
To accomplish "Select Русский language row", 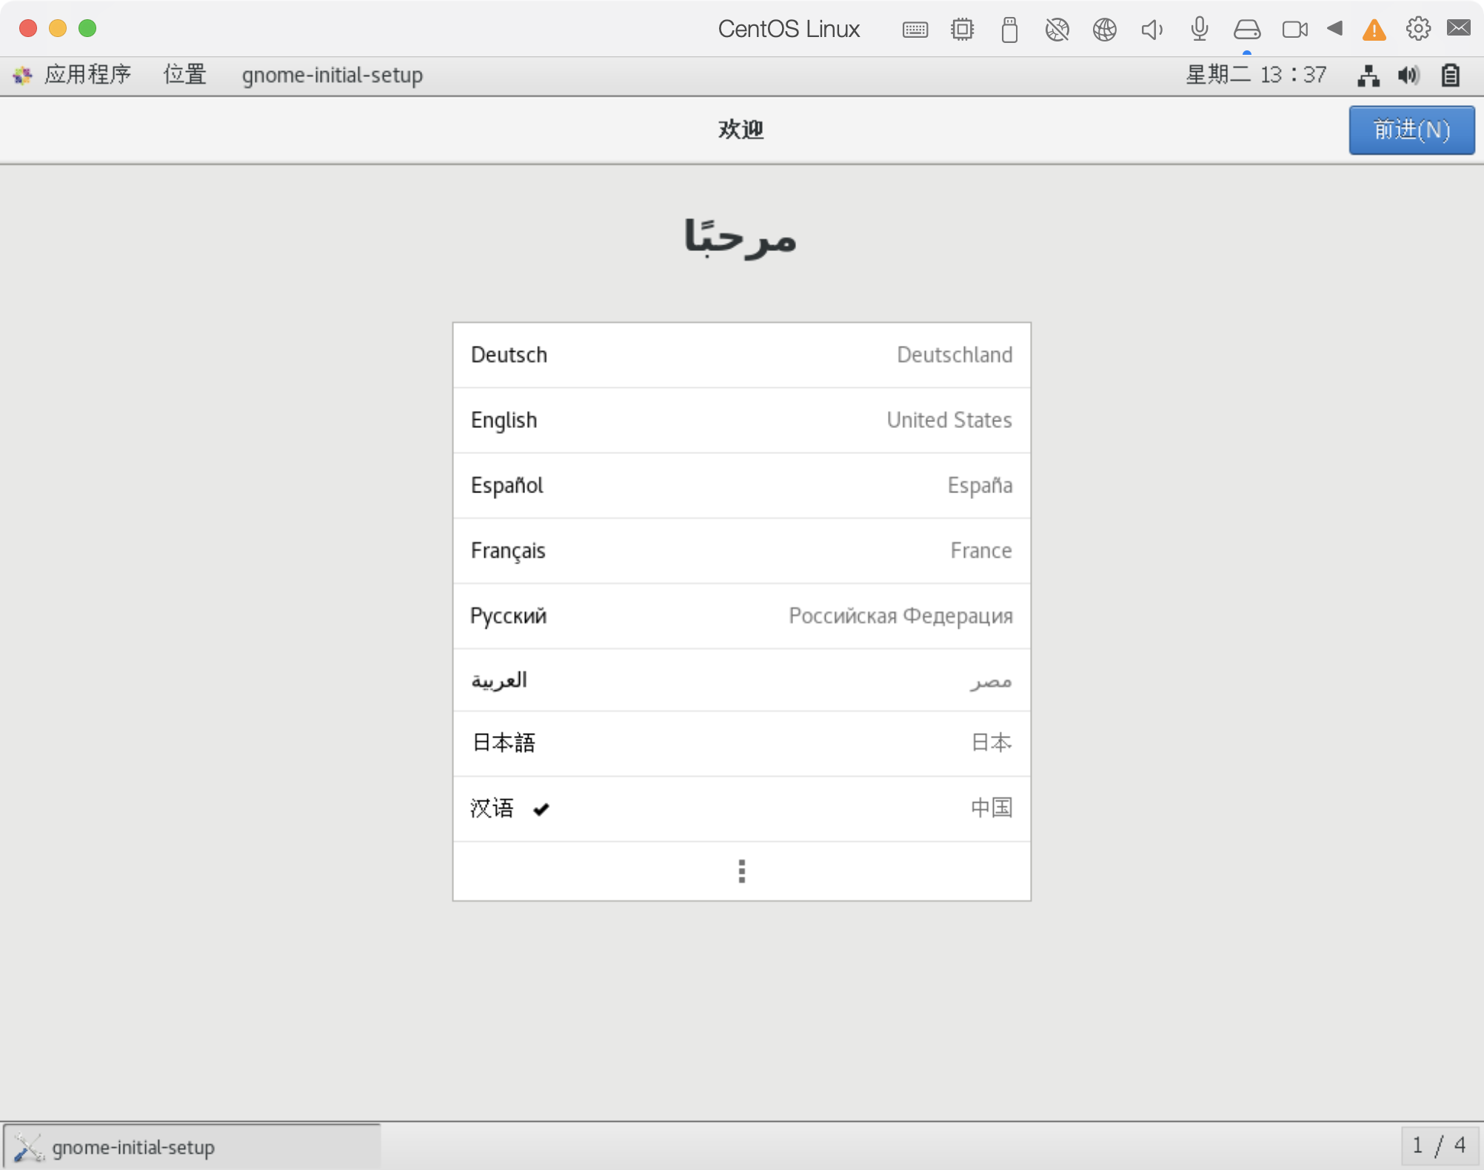I will click(x=741, y=616).
